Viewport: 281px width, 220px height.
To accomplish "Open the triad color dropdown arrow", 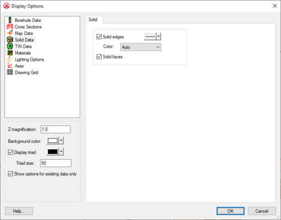I will pyautogui.click(x=61, y=151).
